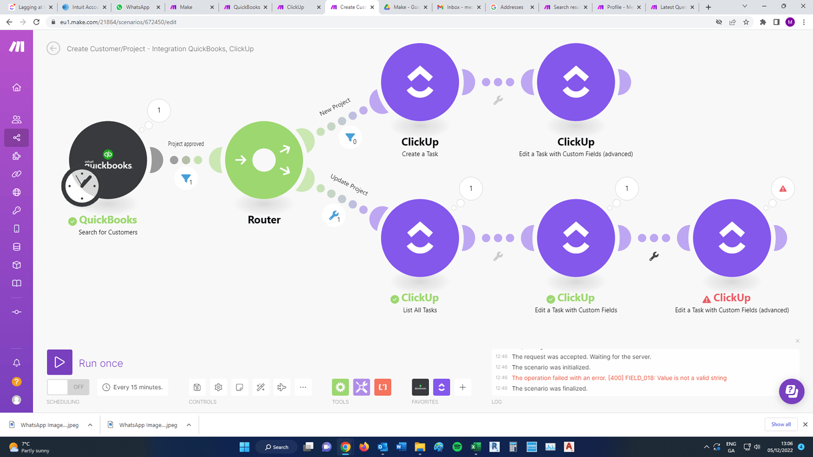813x457 pixels.
Task: Click the error warning triangle on the failing ClickUp module
Action: click(x=782, y=188)
